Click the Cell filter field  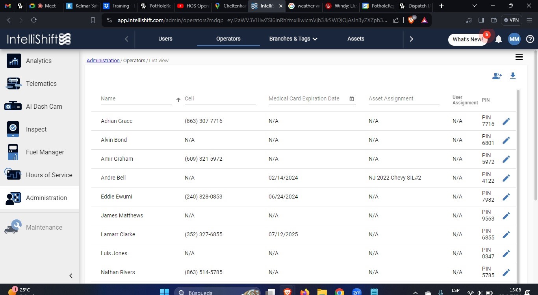220,99
